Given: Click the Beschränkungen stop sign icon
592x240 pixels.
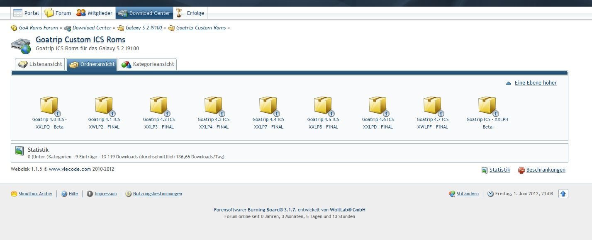Looking at the screenshot, I should click(x=521, y=170).
